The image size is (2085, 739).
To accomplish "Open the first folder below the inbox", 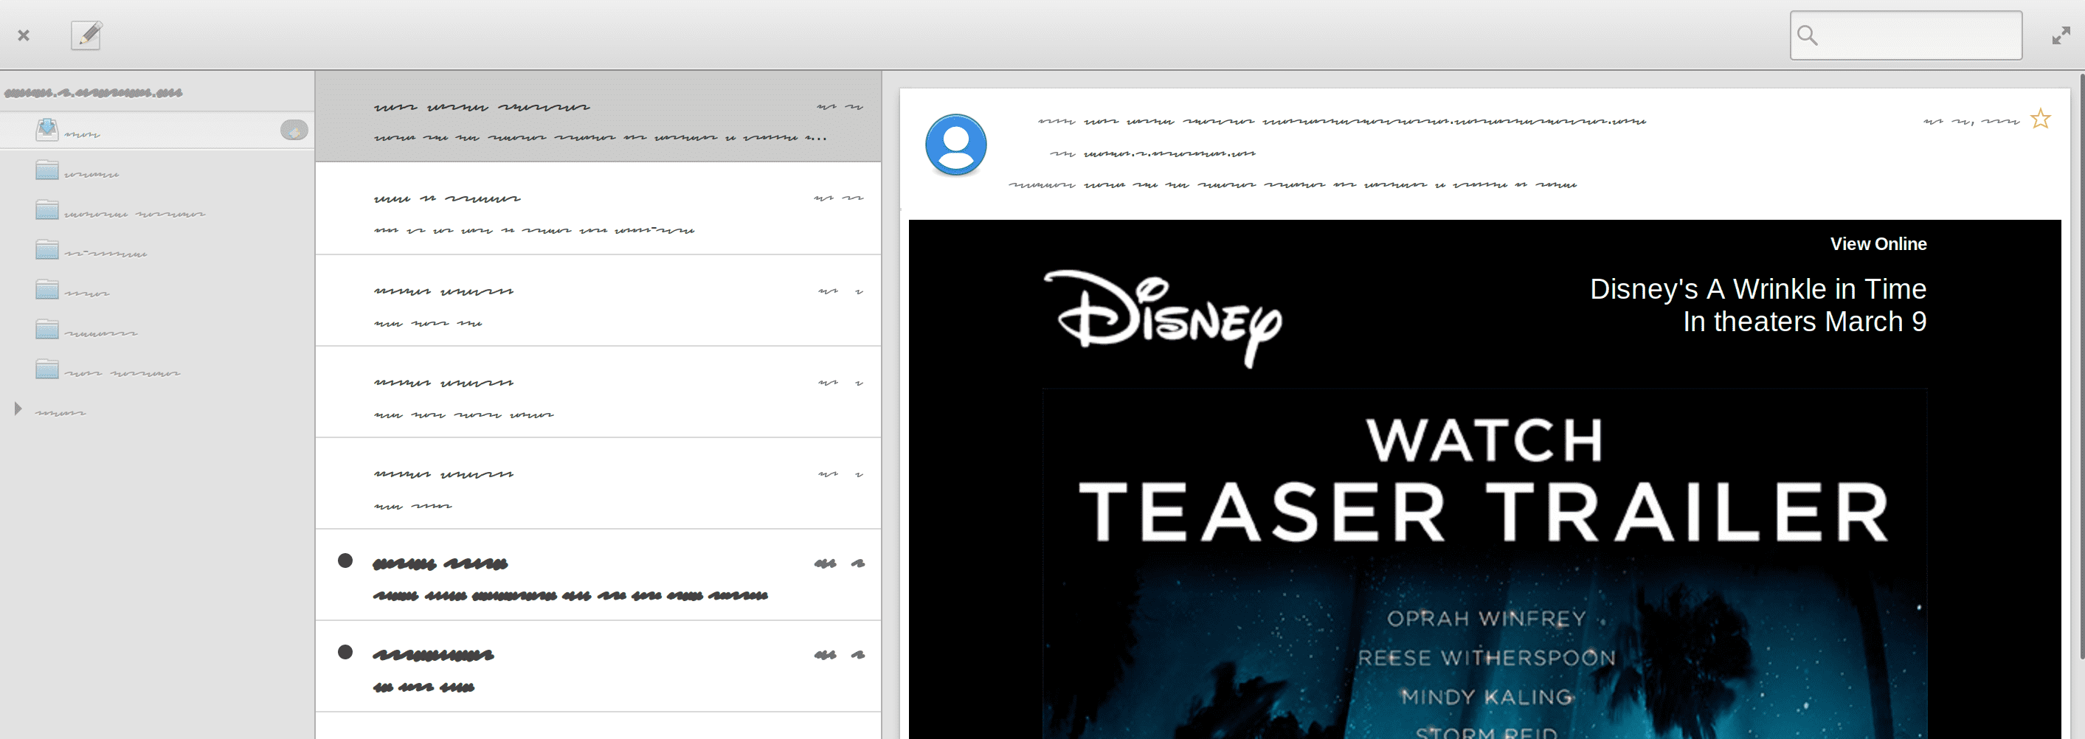I will coord(157,171).
